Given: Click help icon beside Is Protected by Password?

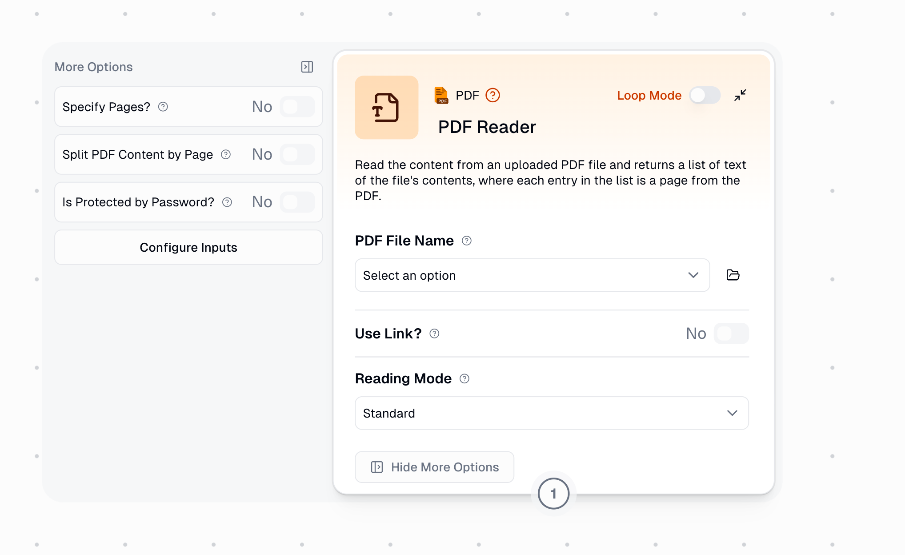Looking at the screenshot, I should [x=227, y=202].
